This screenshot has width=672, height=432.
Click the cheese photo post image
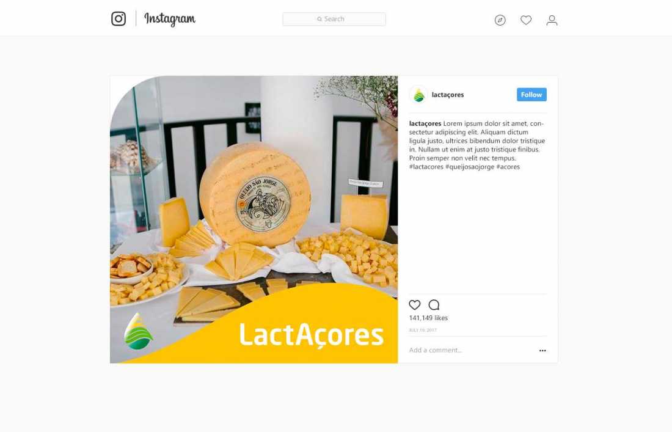254,219
